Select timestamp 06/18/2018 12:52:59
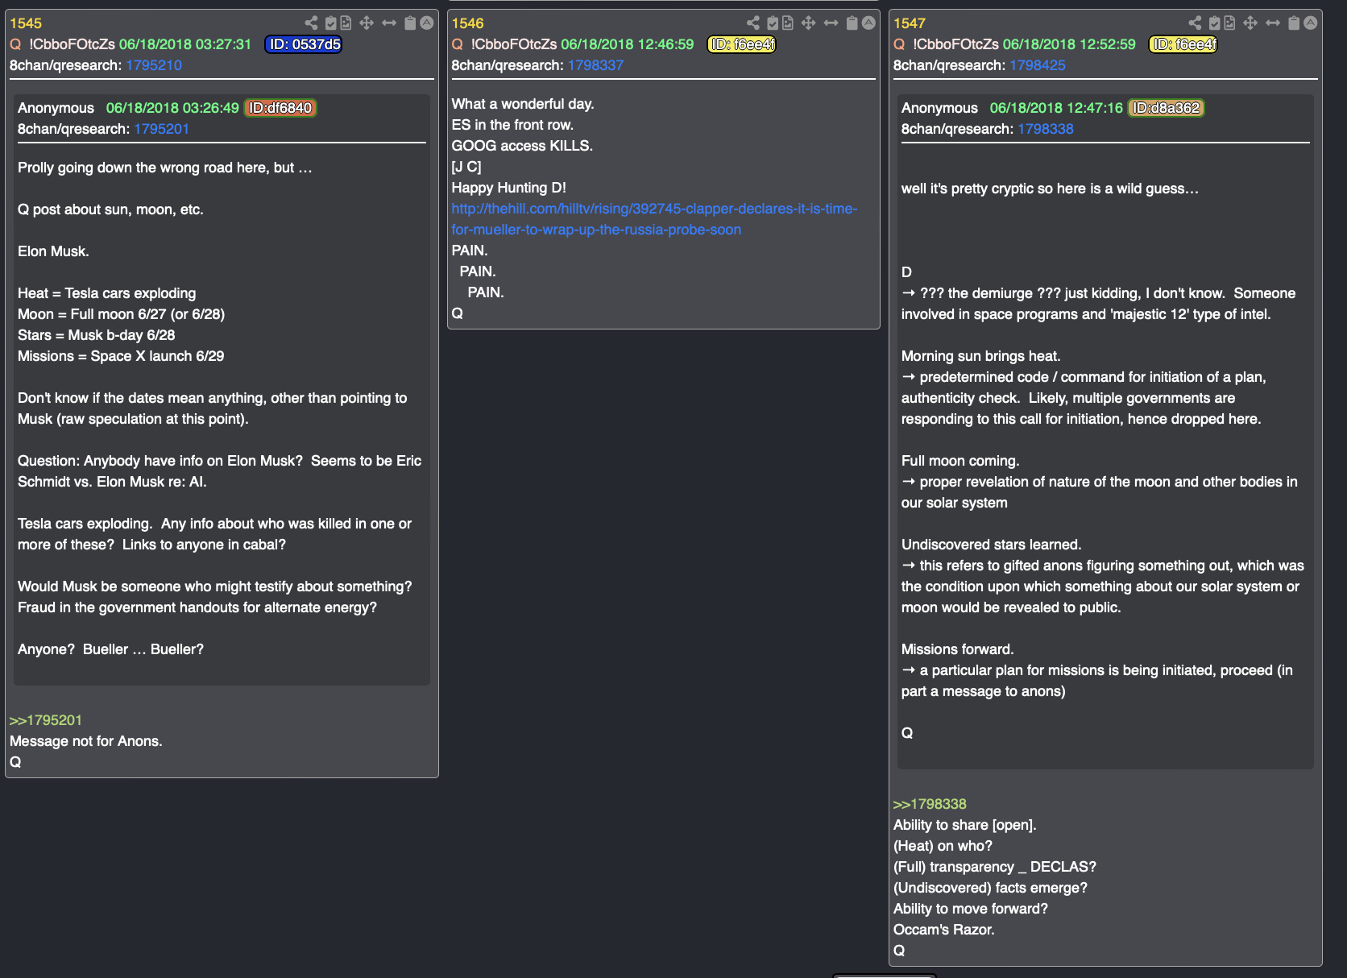 pyautogui.click(x=1069, y=44)
